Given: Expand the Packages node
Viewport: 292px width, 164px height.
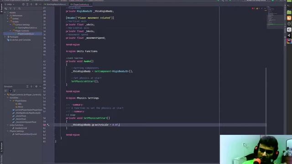Looking at the screenshot, I should coord(5,37).
